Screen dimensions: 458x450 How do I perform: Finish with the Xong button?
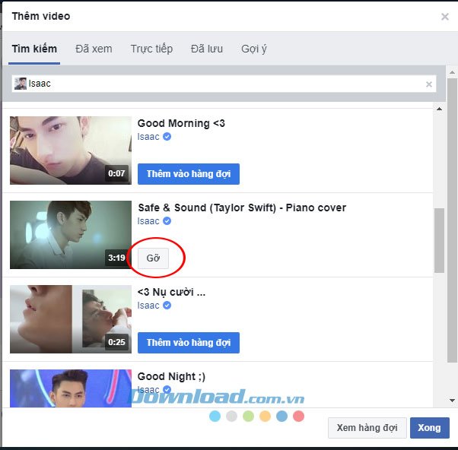click(x=429, y=428)
